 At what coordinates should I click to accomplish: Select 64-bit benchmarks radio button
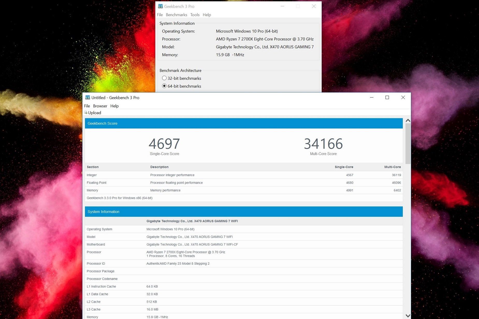pos(164,86)
